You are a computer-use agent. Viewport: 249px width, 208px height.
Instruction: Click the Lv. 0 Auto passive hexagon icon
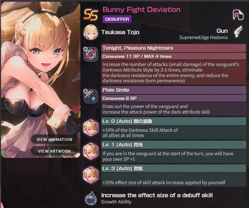[91, 128]
